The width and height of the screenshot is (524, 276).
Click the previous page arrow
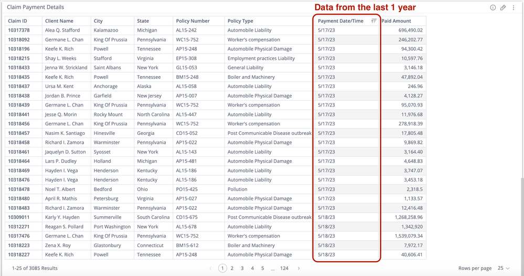[x=210, y=268]
